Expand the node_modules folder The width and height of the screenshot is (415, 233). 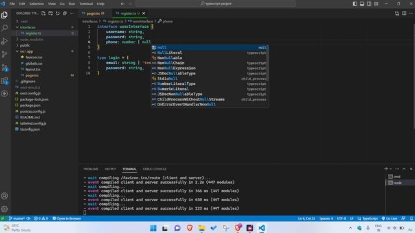pyautogui.click(x=45, y=39)
